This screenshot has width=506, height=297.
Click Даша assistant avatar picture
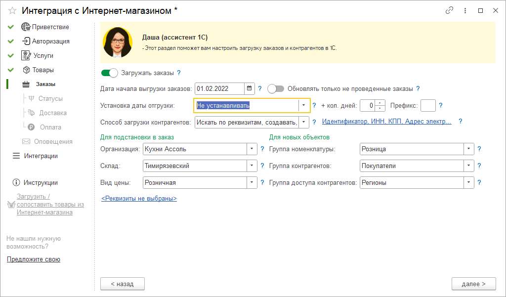coord(118,42)
